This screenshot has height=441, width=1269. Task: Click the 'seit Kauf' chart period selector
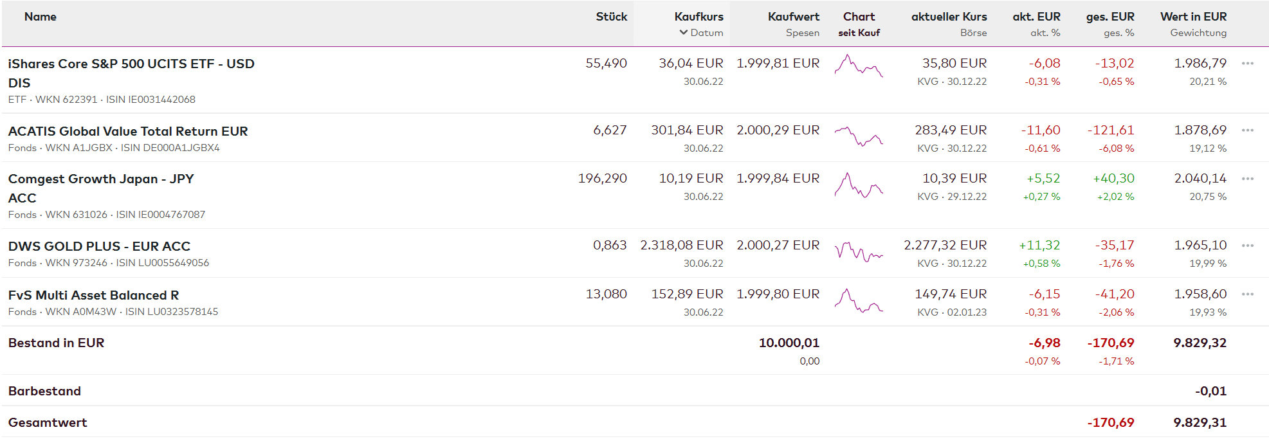click(859, 33)
